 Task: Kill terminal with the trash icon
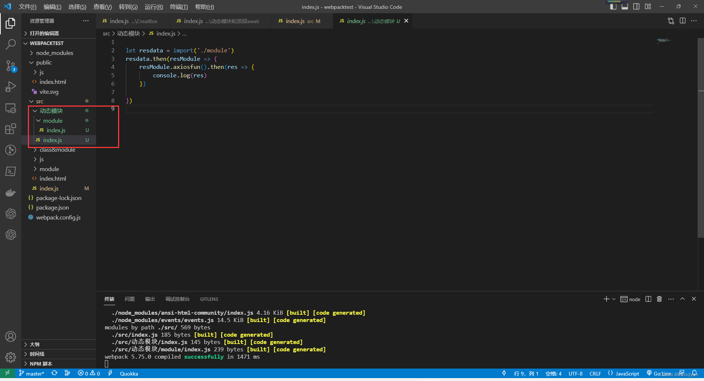coord(659,299)
